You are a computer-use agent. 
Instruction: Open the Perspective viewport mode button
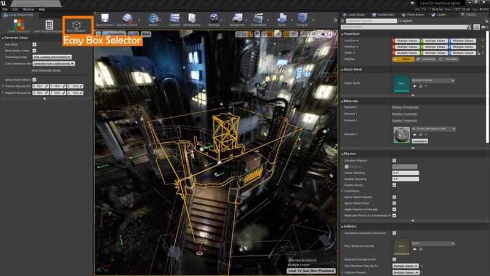point(114,34)
